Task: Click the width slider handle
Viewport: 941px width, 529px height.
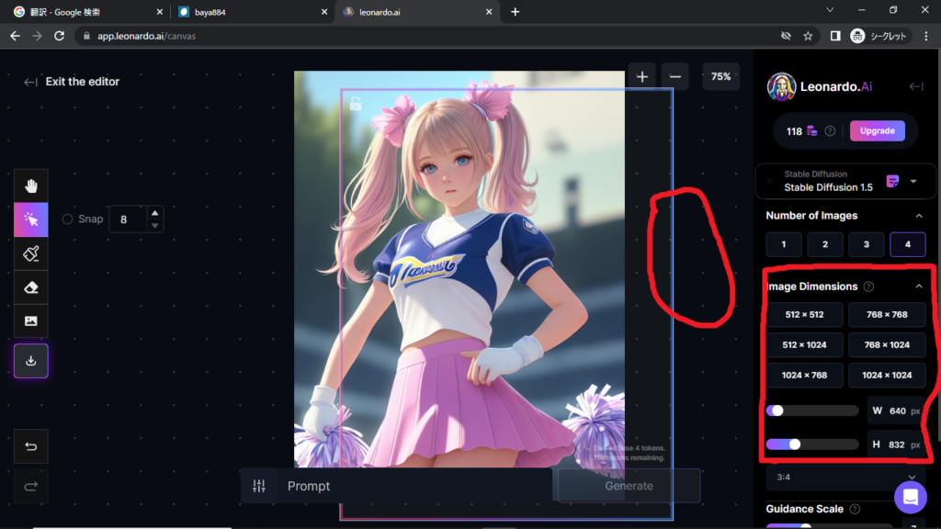Action: 777,411
